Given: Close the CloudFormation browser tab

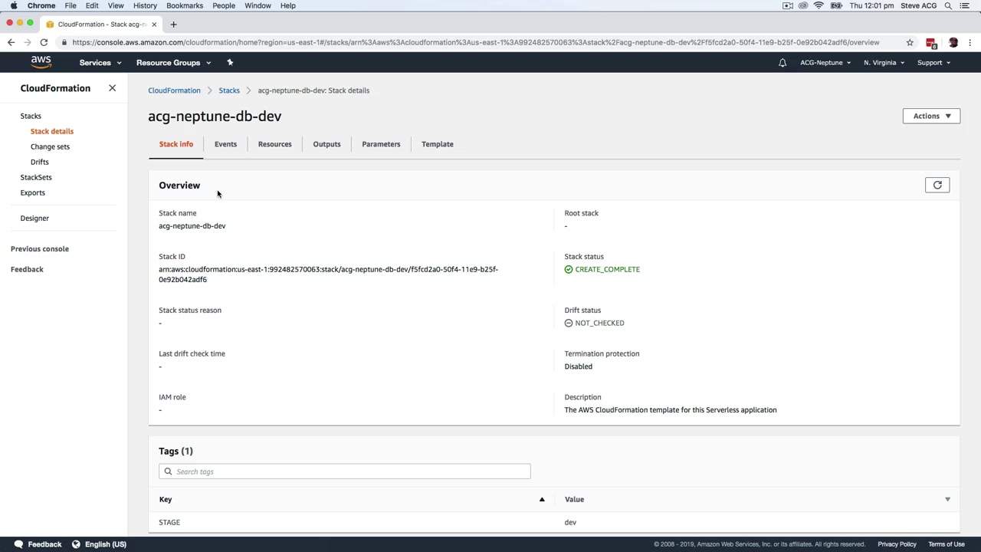Looking at the screenshot, I should click(x=153, y=24).
